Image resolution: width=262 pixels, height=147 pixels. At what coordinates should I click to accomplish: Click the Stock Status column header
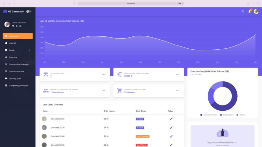pyautogui.click(x=141, y=111)
